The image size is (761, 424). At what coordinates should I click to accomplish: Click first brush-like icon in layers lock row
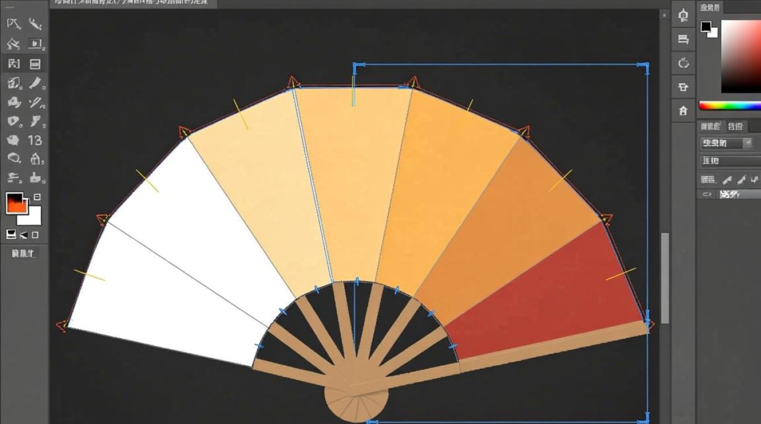click(x=726, y=180)
